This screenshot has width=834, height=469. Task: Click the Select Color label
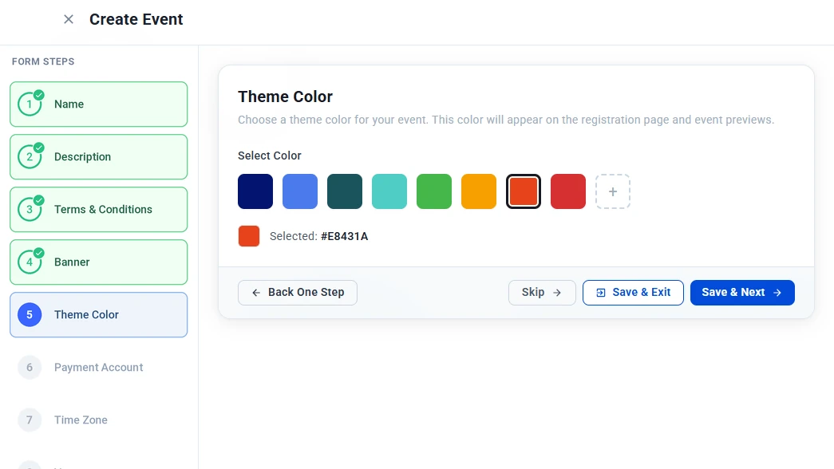tap(270, 156)
